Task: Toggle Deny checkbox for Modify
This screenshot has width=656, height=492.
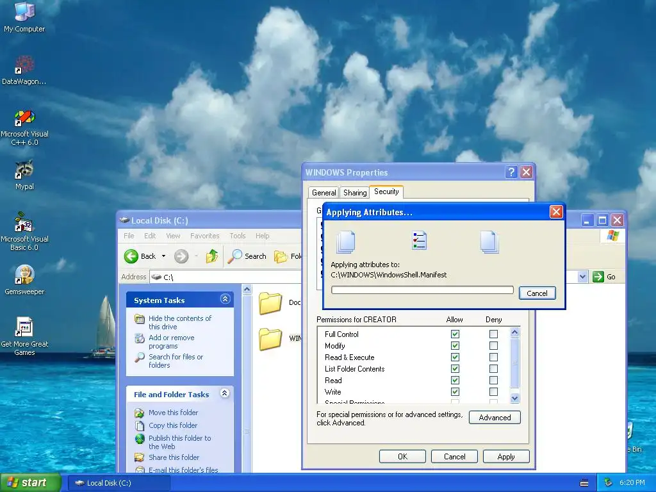Action: (494, 345)
